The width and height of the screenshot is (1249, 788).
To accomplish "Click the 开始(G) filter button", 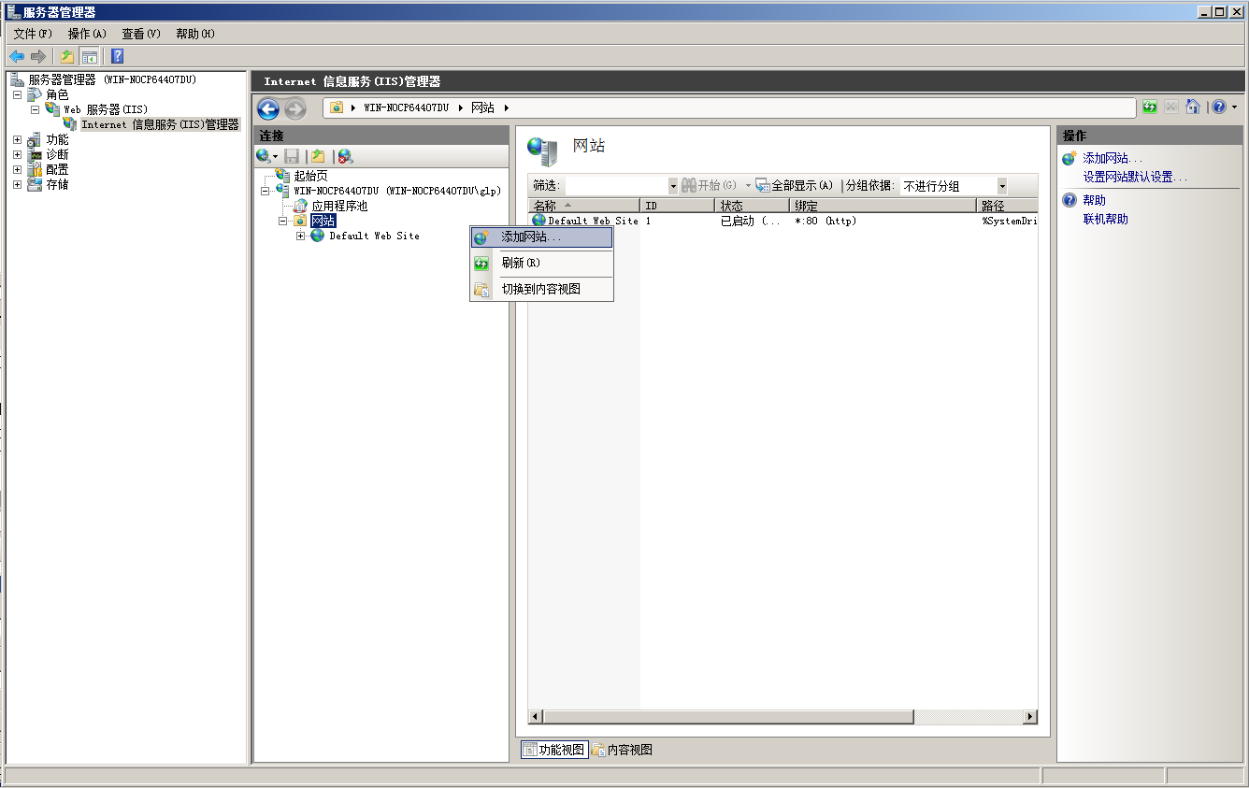I will tap(711, 186).
